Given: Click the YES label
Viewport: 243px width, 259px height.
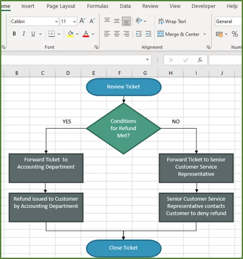Looking at the screenshot, I should pos(67,121).
